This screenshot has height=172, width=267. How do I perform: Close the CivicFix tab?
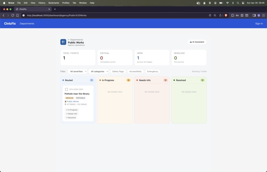pyautogui.click(x=49, y=9)
